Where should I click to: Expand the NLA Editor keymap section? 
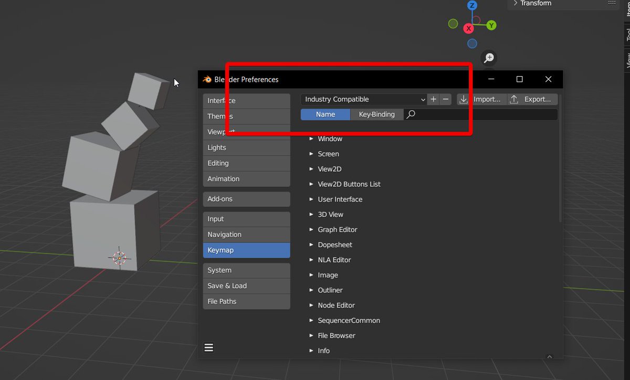(x=311, y=260)
